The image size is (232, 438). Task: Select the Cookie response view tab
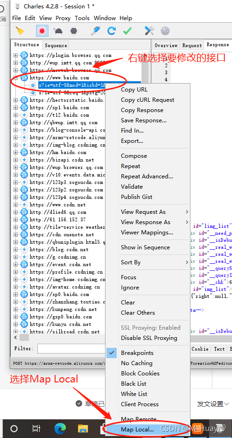200,349
